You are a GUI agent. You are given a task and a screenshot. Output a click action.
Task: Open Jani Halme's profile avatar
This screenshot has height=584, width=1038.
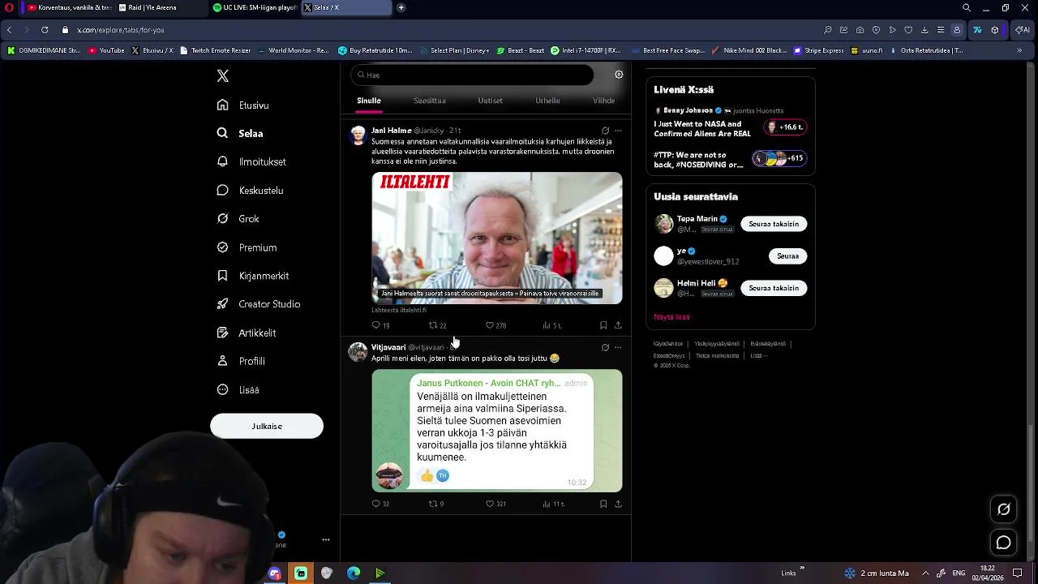(x=358, y=135)
